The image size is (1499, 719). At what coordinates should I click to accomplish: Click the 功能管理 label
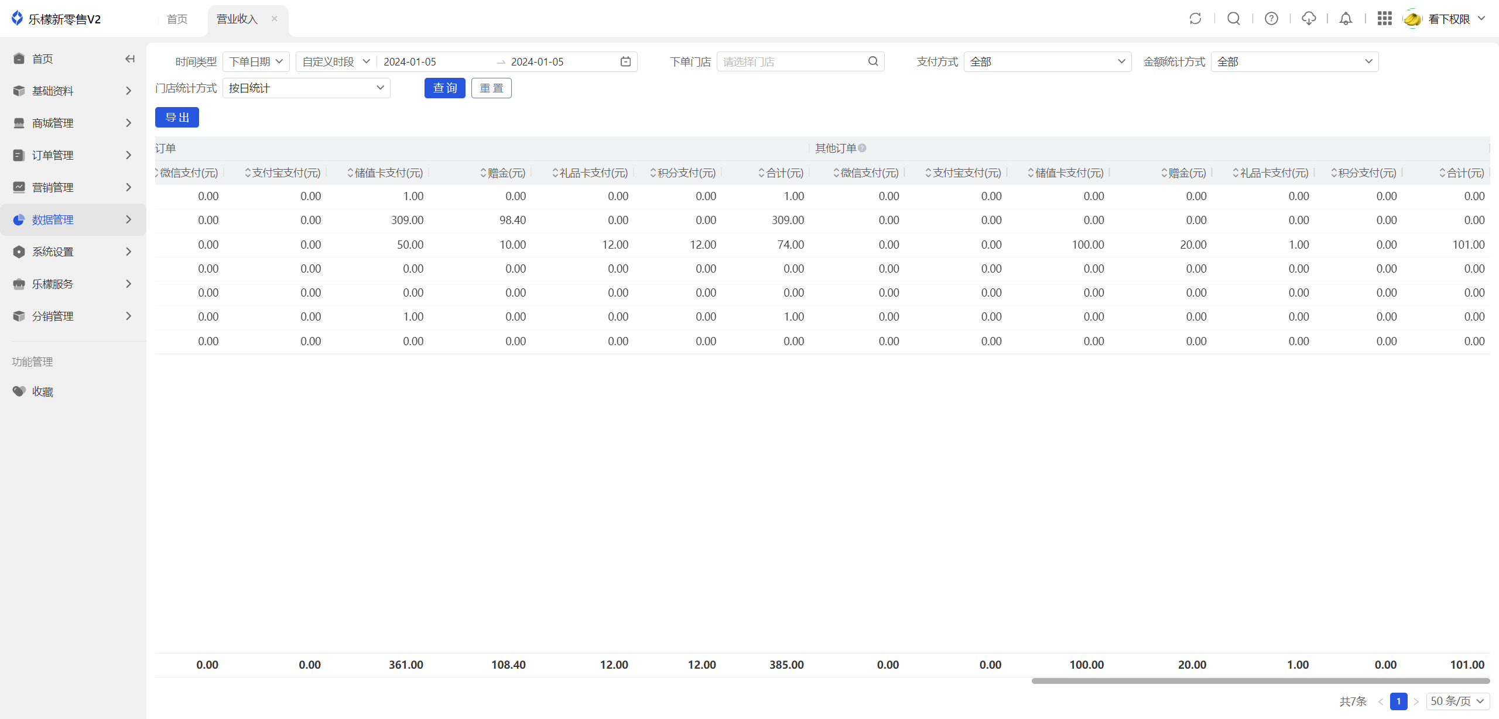[32, 362]
